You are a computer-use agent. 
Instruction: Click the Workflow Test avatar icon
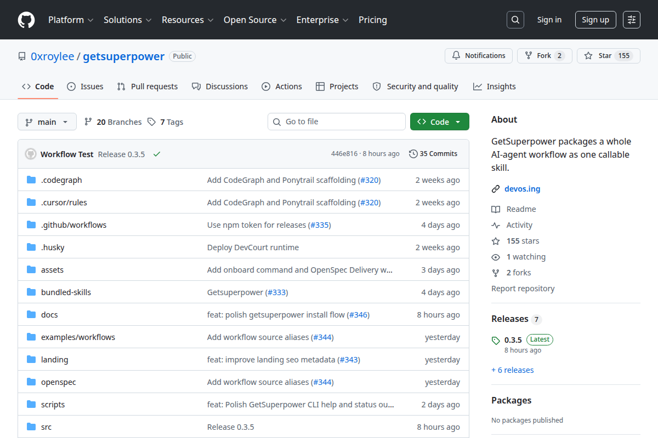(x=31, y=154)
